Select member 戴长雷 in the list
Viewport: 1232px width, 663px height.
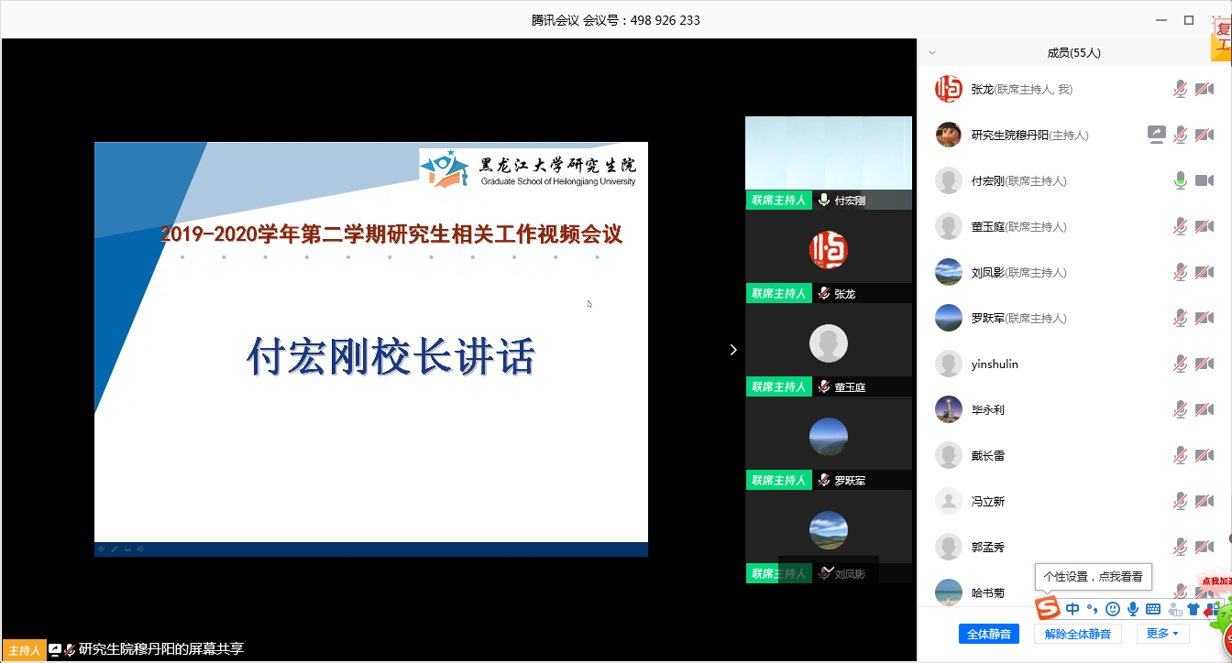coord(988,455)
